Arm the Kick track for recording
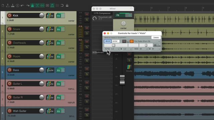This screenshot has height=120, width=214. [10, 15]
